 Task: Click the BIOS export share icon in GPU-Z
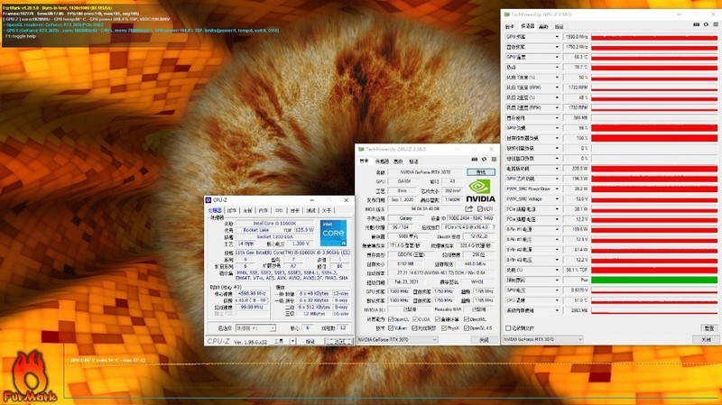(x=470, y=209)
